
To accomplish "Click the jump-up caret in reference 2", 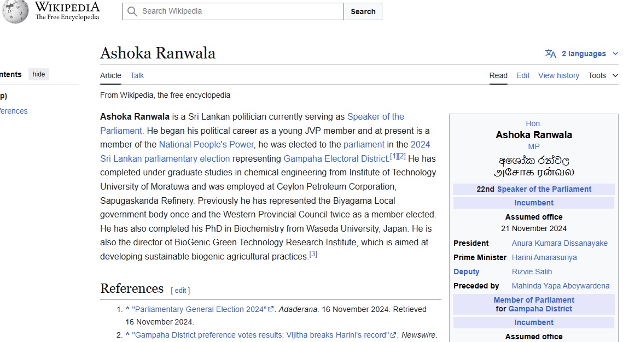I will click(x=126, y=335).
